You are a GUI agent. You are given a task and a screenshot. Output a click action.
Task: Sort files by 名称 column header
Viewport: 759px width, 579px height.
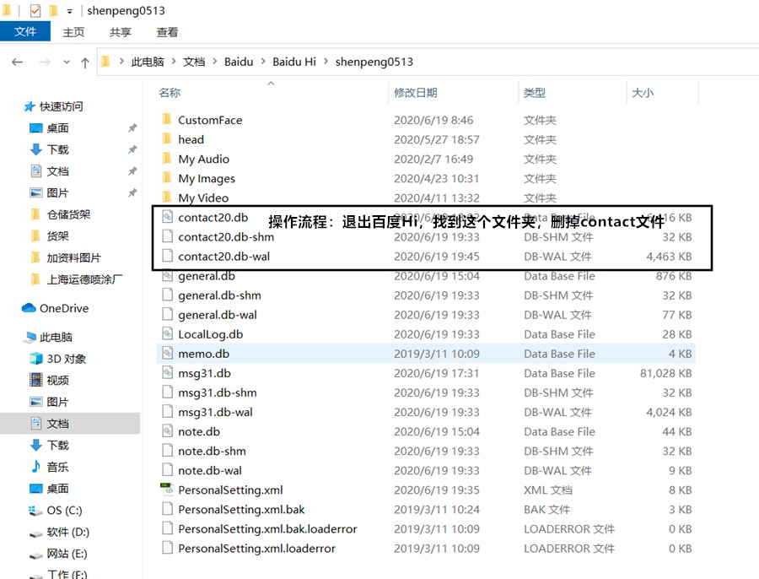(x=170, y=93)
